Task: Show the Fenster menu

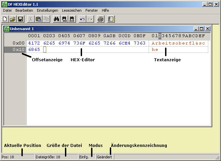Action: [91, 10]
